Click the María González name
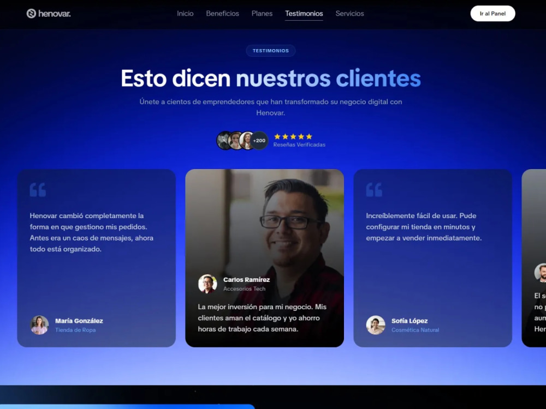 click(x=79, y=321)
